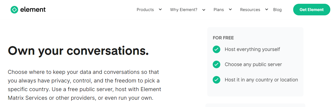Click the green 'Get Element' button
Viewport: 333px width, 107px height.
click(x=312, y=10)
